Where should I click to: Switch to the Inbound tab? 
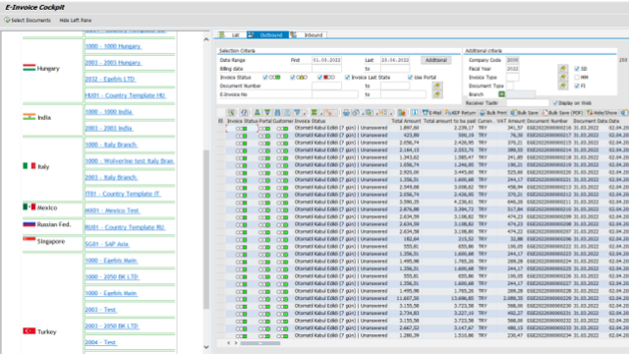tap(308, 35)
